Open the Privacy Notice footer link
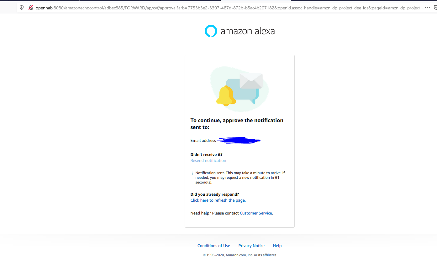The image size is (437, 274). tap(251, 246)
